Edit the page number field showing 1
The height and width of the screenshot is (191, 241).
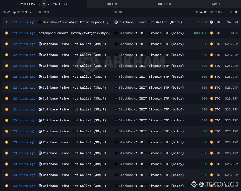[x=44, y=4]
